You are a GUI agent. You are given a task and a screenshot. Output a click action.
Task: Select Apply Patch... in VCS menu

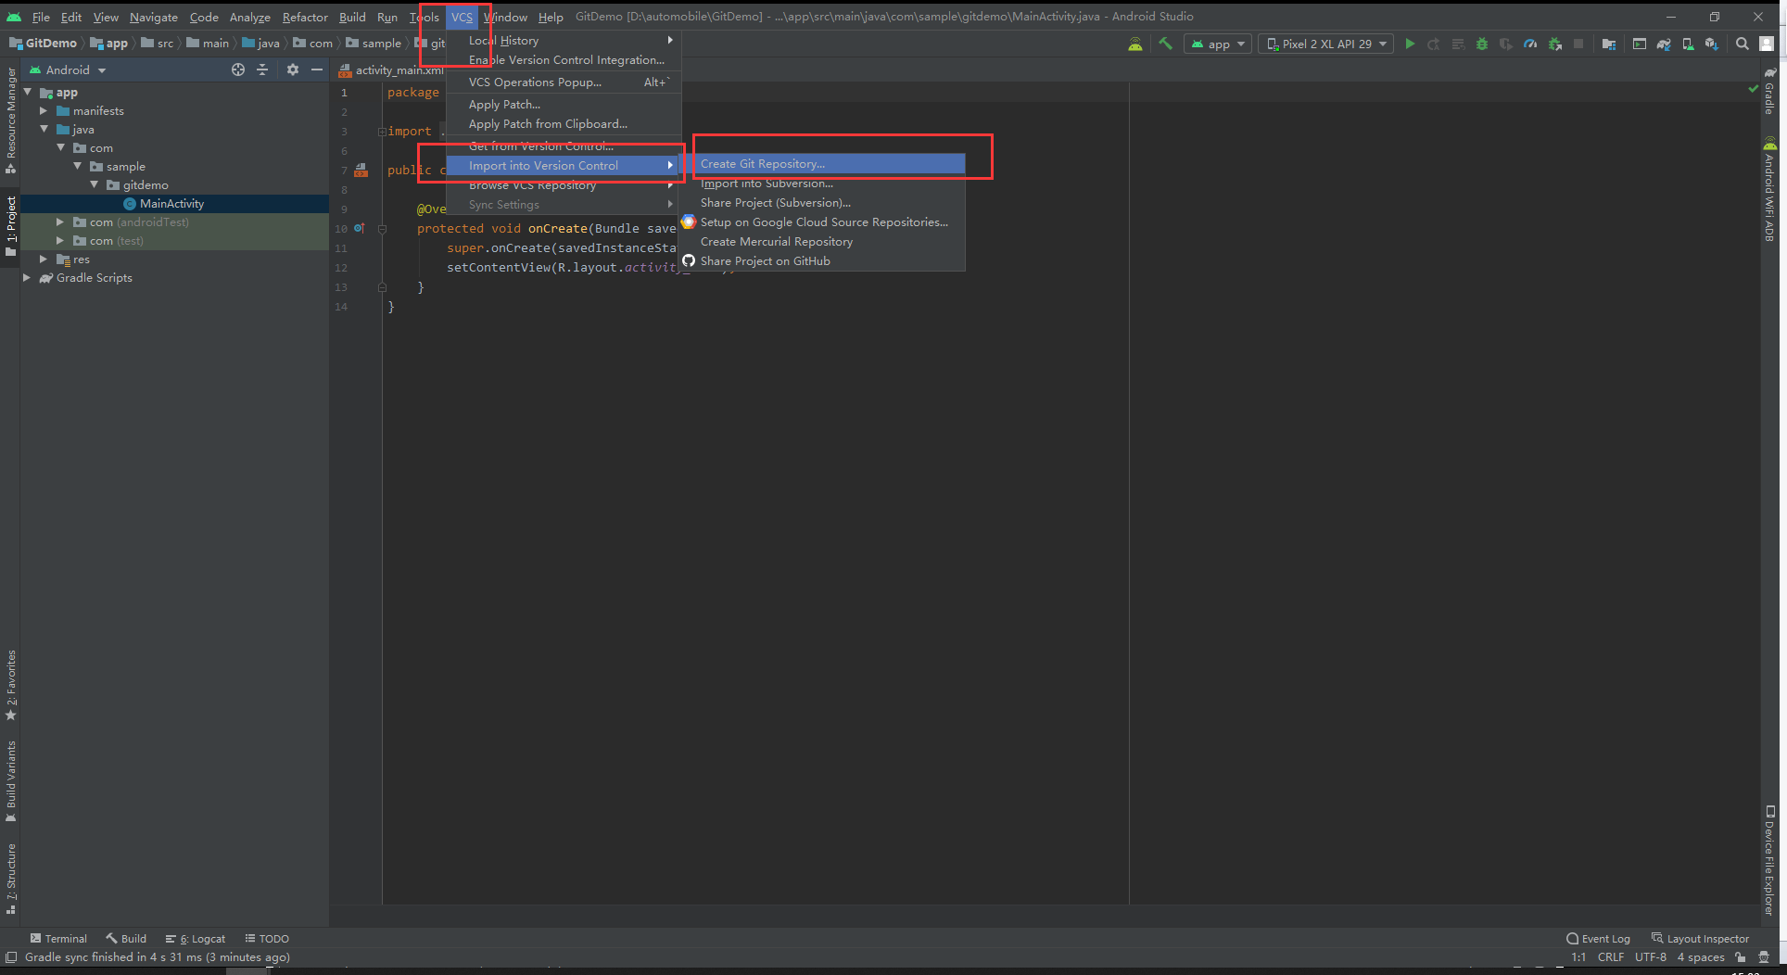(x=563, y=105)
